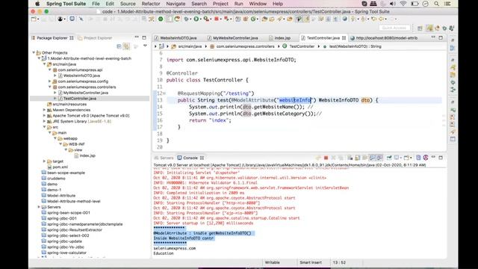Click the web browser globe toolbar icon

[x=345, y=19]
